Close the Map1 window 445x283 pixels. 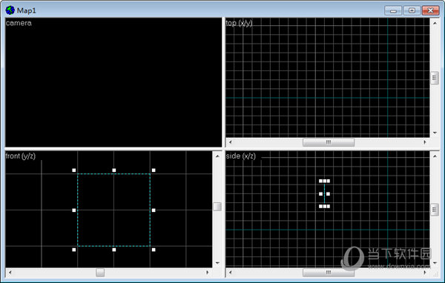point(430,10)
